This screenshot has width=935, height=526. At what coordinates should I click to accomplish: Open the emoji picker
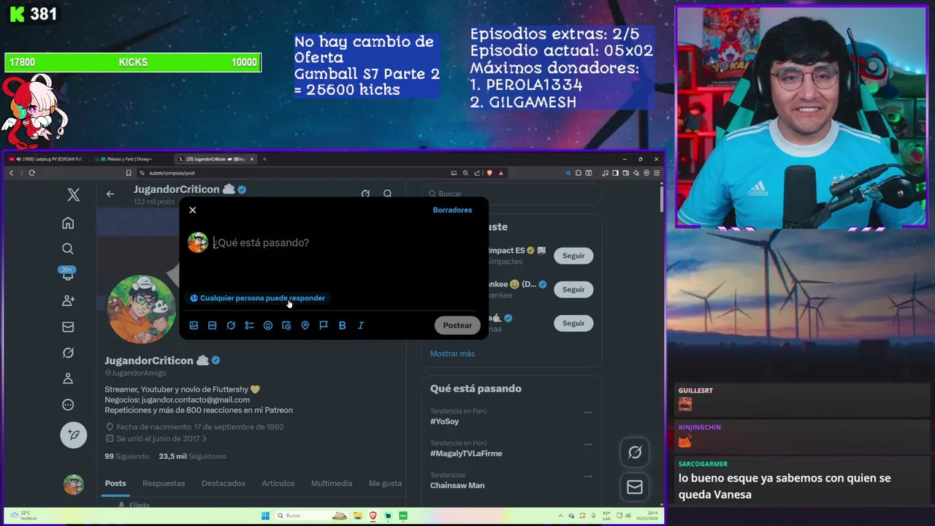(268, 325)
